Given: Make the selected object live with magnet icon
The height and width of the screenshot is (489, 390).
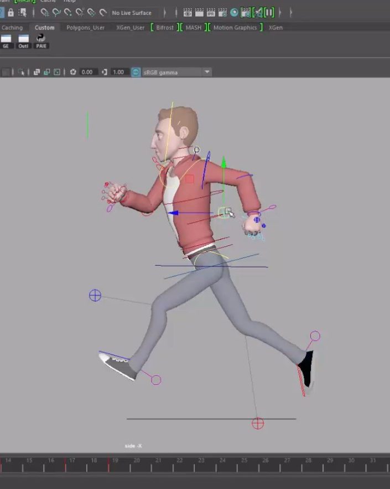Looking at the screenshot, I should (103, 13).
